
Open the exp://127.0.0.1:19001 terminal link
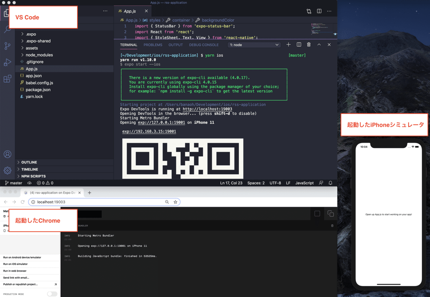pyautogui.click(x=162, y=122)
